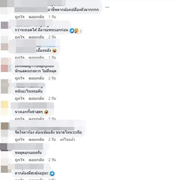Like the จิตใจตาก้อง comment
This screenshot has height=180, width=176.
[x=20, y=139]
